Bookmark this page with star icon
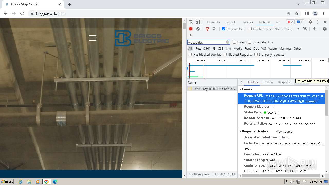This screenshot has height=185, width=329. pyautogui.click(x=297, y=13)
